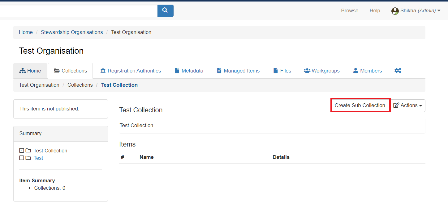Open the Test link in Summary tree
The width and height of the screenshot is (448, 207).
coord(38,158)
